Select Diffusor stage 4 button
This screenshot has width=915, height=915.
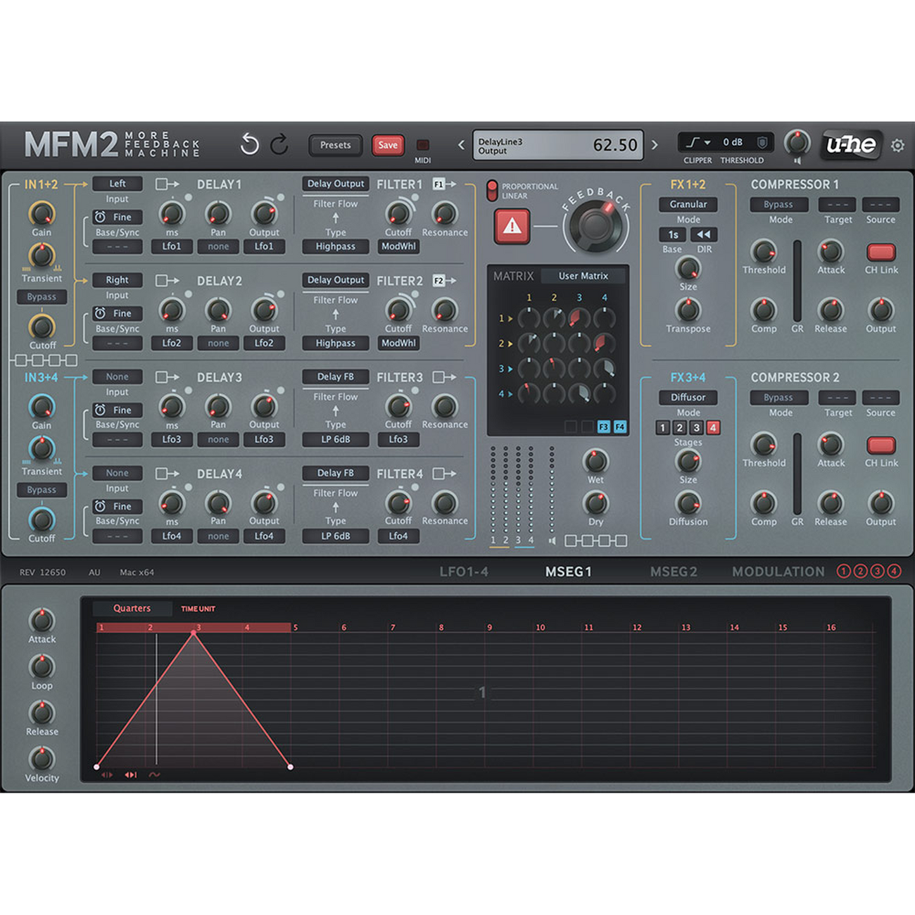(x=713, y=427)
